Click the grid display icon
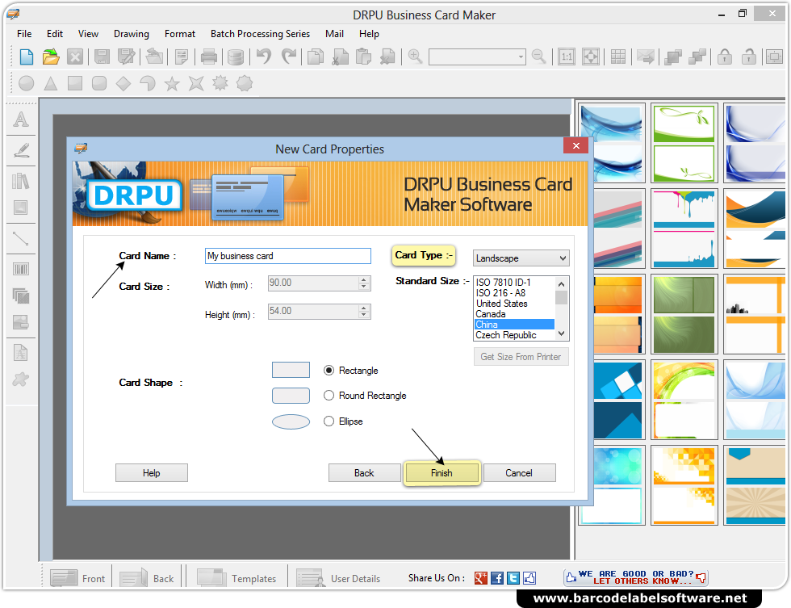791x608 pixels. point(618,57)
